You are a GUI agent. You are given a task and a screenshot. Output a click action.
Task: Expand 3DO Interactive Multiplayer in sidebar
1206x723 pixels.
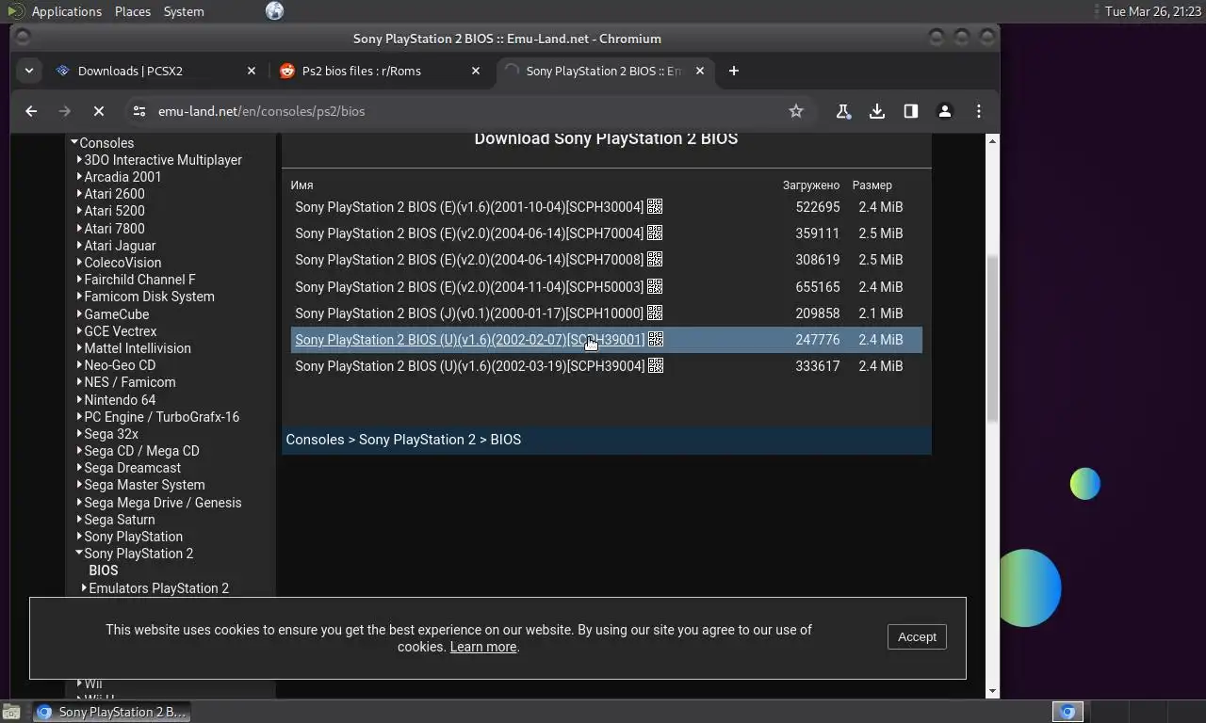coord(80,159)
